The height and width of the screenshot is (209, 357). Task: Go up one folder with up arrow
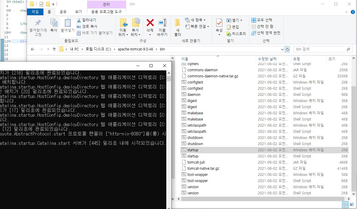pos(54,49)
